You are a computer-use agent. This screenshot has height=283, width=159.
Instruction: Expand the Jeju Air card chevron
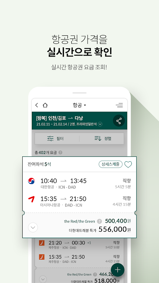(x=43, y=279)
